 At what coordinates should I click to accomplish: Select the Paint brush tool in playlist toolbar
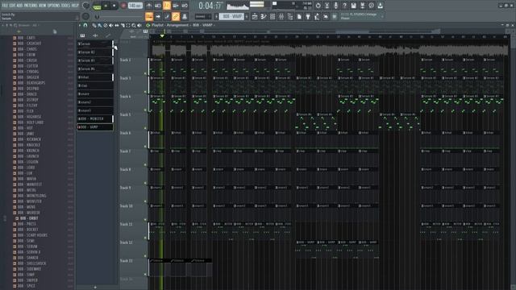[x=100, y=25]
